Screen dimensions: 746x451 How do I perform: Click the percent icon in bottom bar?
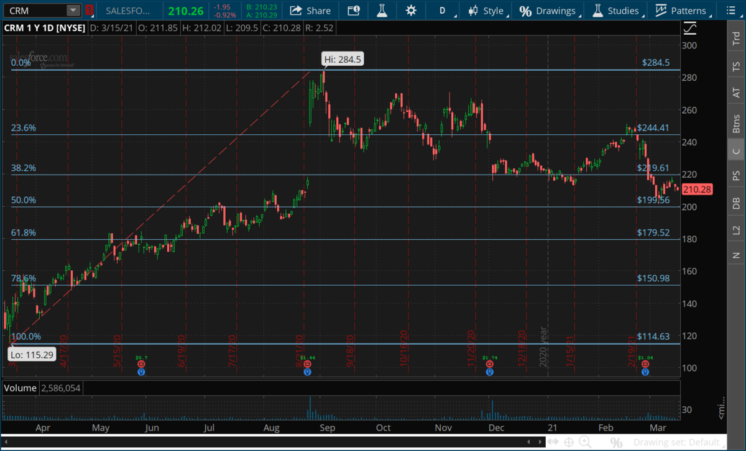(617, 443)
